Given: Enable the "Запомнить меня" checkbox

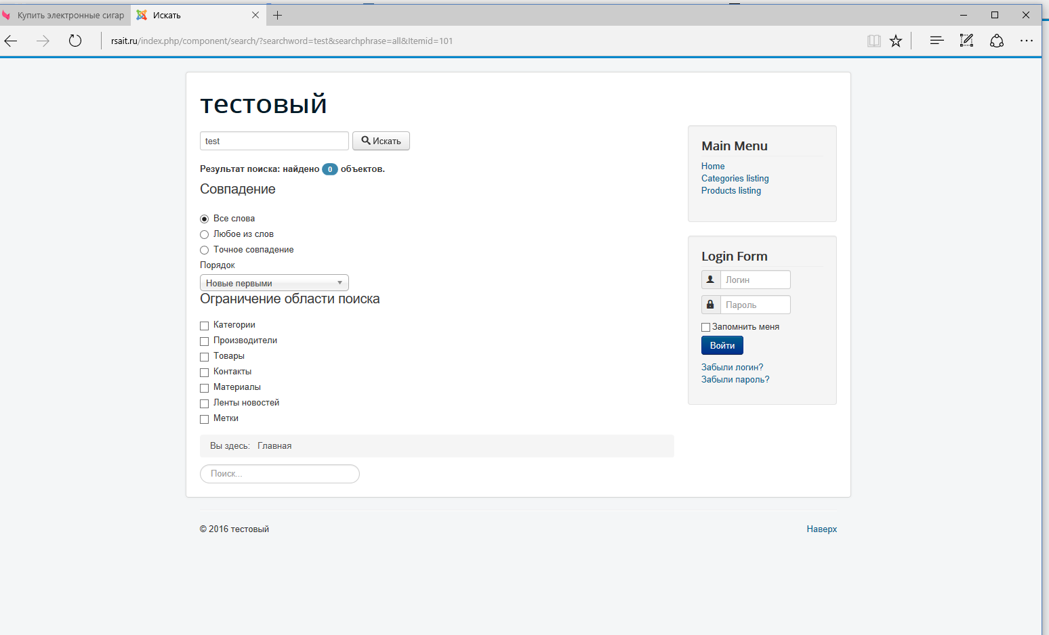Looking at the screenshot, I should point(705,327).
